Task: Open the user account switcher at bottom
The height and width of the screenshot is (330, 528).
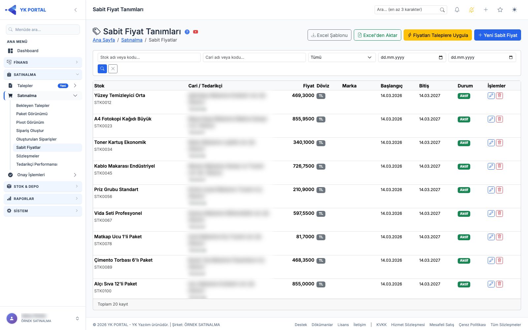Action: [x=43, y=318]
